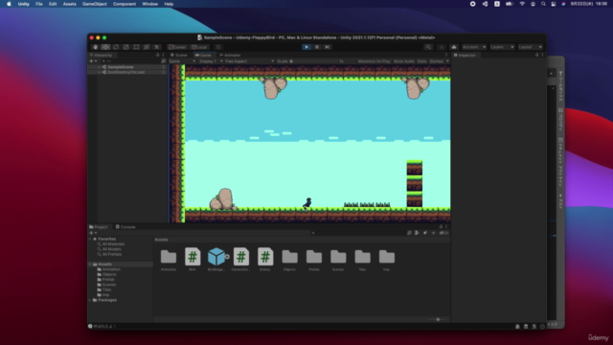Screen dimensions: 613x345
Task: Switch to the Game tab
Action: point(203,56)
